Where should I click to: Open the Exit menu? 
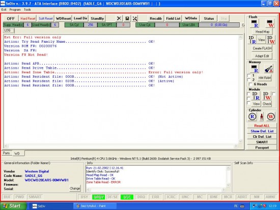4,10
